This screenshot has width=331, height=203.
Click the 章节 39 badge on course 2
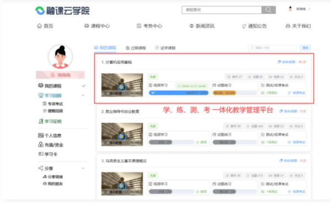point(233,126)
